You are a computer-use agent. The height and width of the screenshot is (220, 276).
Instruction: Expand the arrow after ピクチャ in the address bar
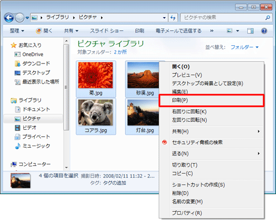pos(102,18)
